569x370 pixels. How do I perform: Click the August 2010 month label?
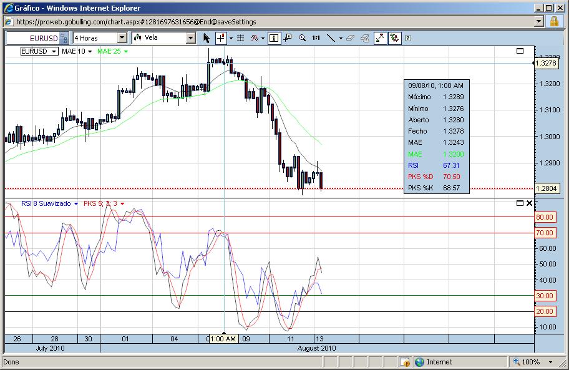coord(316,348)
